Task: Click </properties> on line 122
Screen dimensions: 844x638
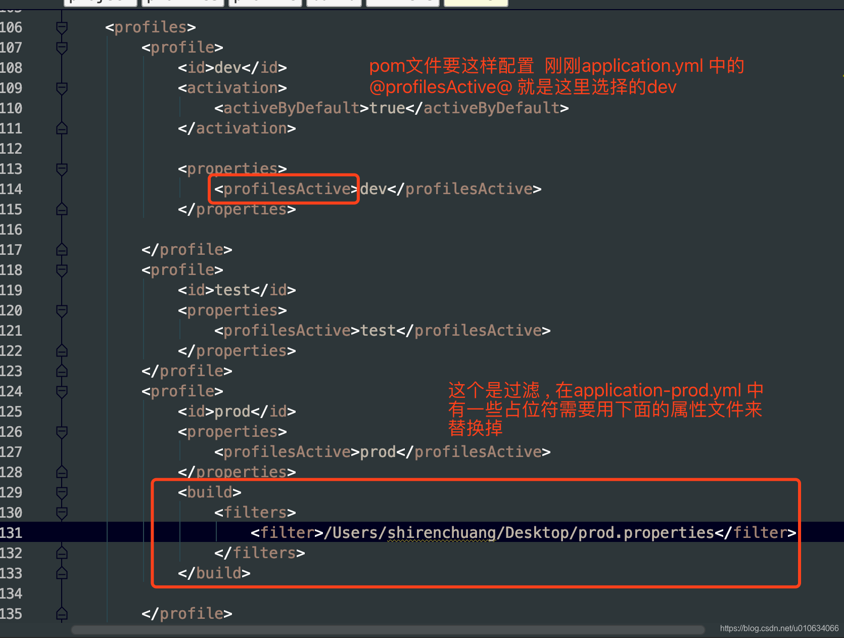Action: coord(237,351)
